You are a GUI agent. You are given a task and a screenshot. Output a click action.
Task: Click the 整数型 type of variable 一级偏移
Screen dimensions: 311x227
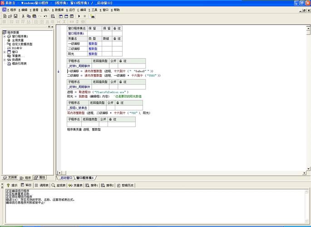[x=93, y=44]
